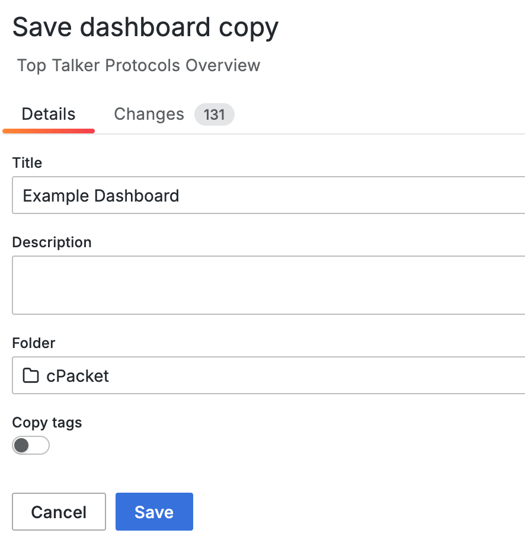Save the dashboard copy
Image resolution: width=525 pixels, height=549 pixels.
pyautogui.click(x=154, y=512)
